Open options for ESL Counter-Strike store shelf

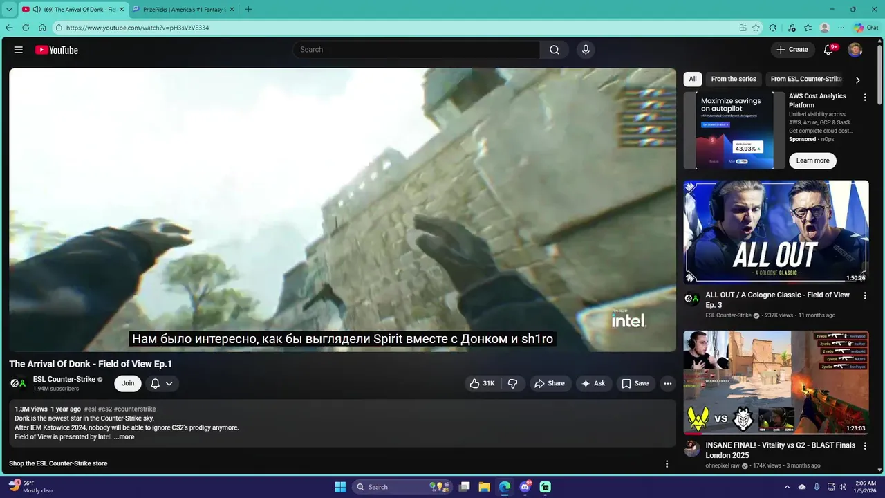[667, 463]
